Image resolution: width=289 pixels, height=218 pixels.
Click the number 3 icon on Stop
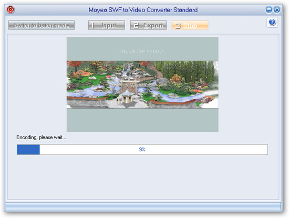point(178,26)
